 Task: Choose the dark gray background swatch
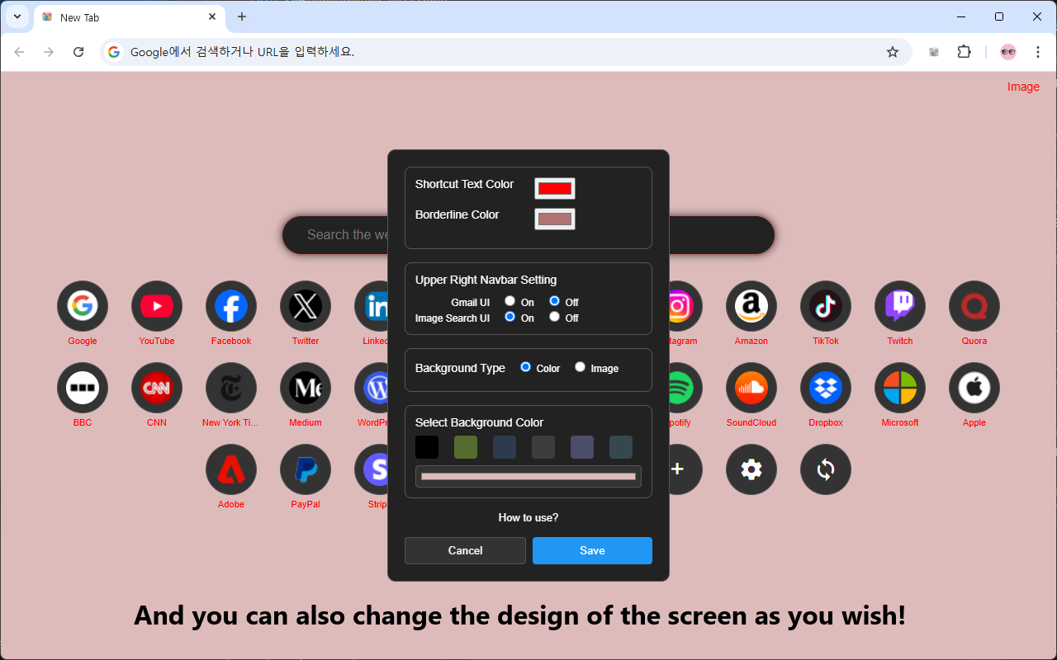click(x=543, y=447)
